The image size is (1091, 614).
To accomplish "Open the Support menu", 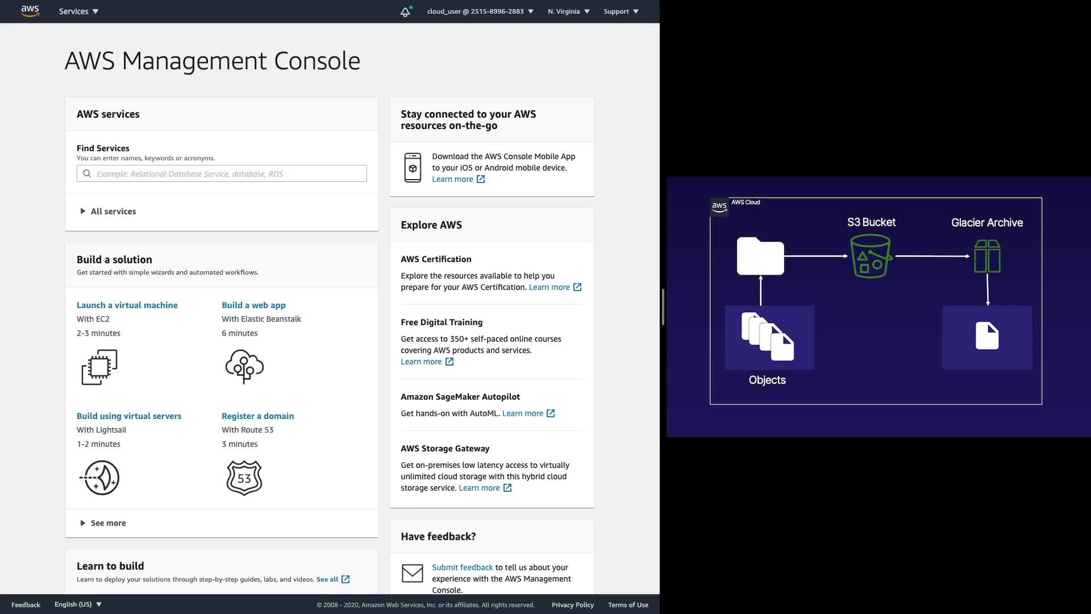I will [x=621, y=11].
